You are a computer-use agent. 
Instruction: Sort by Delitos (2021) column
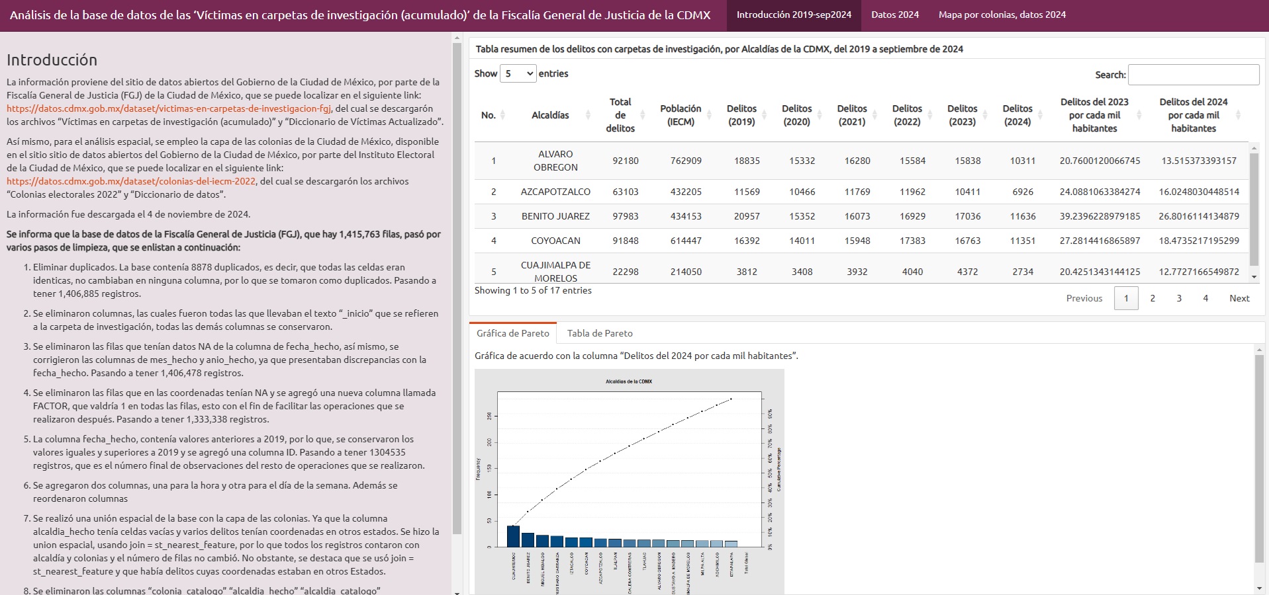[x=857, y=115]
